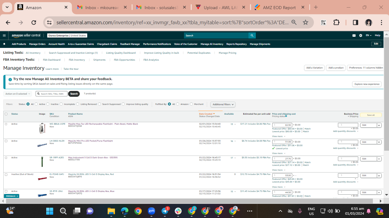Click the Add a Variation button
Viewport: 389px width, 218px height.
tap(314, 68)
